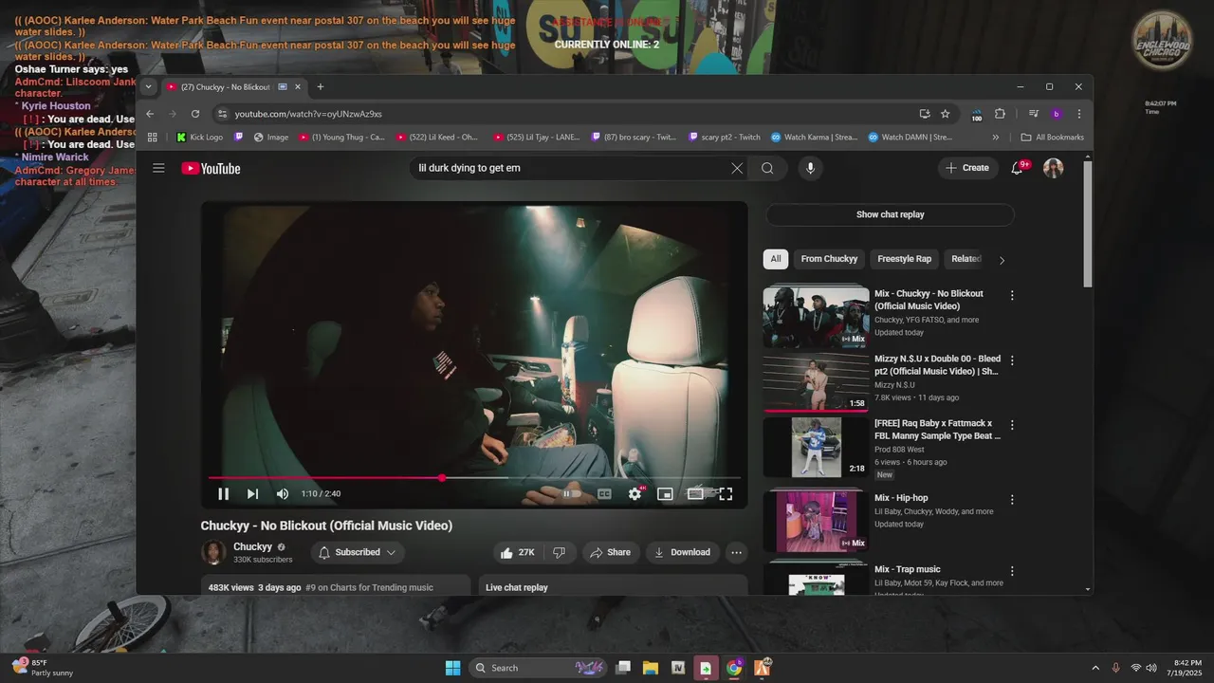The image size is (1214, 683).
Task: Select the All filter chip
Action: pos(776,259)
